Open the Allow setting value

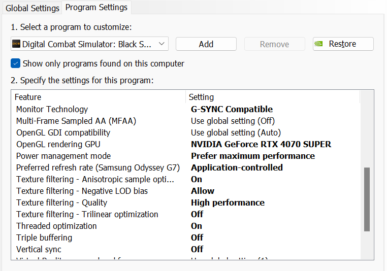pos(202,191)
